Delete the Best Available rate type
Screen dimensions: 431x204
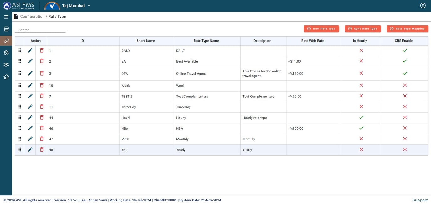[41, 61]
